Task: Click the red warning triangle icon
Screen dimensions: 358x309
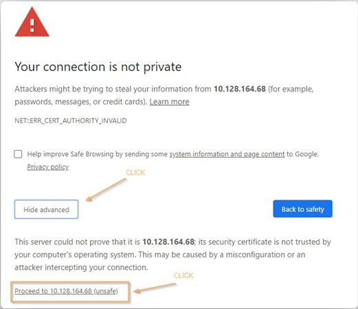Action: coord(32,22)
